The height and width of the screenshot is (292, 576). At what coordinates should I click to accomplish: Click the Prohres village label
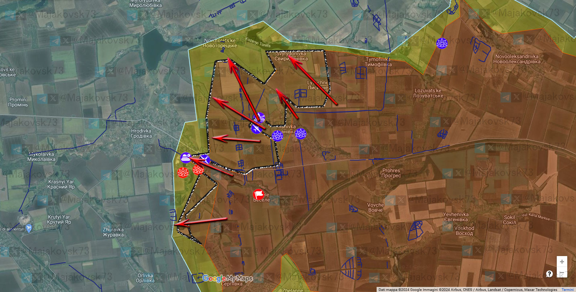coord(391,173)
